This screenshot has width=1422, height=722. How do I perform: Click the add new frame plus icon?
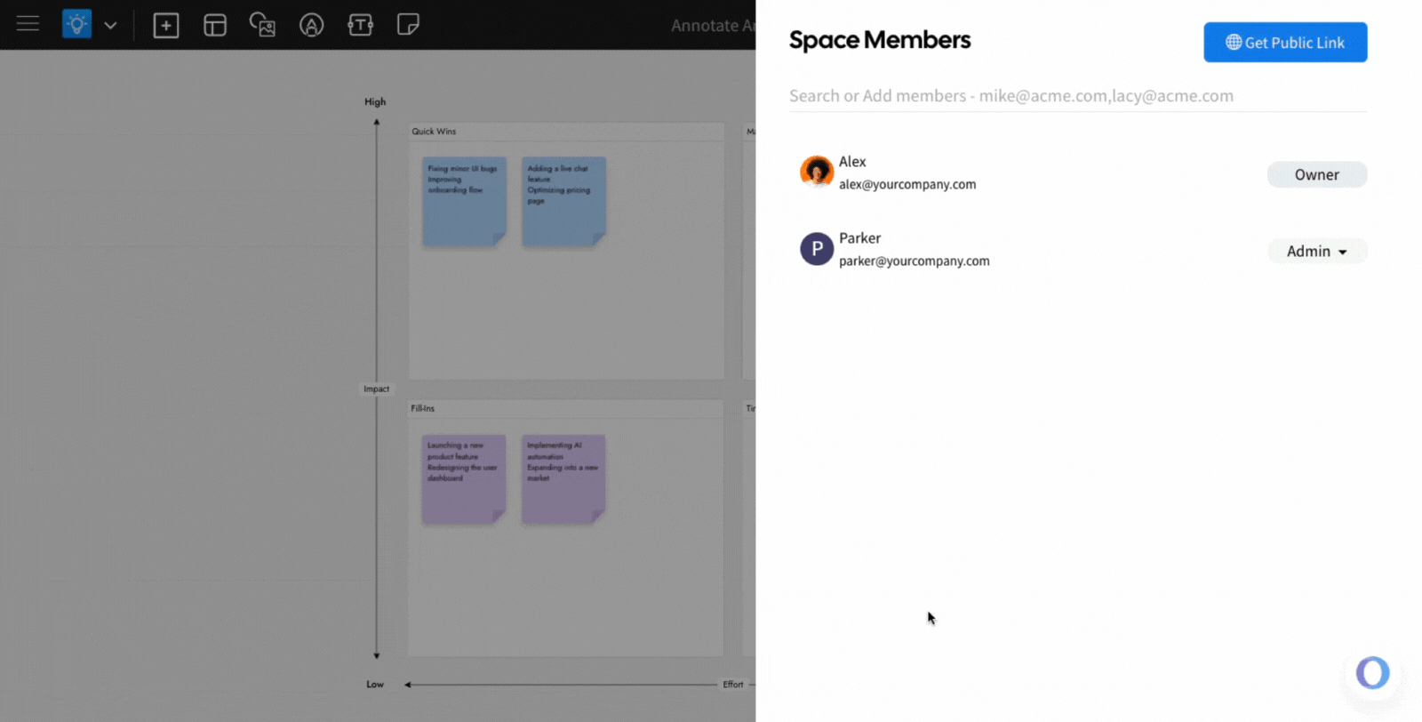[x=166, y=25]
